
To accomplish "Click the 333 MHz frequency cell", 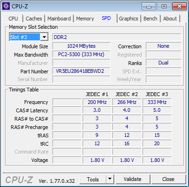I will (157, 102).
